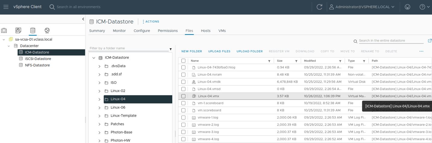Switch to Hosts and Clusters inventory icon
This screenshot has height=143, width=432.
point(4,30)
